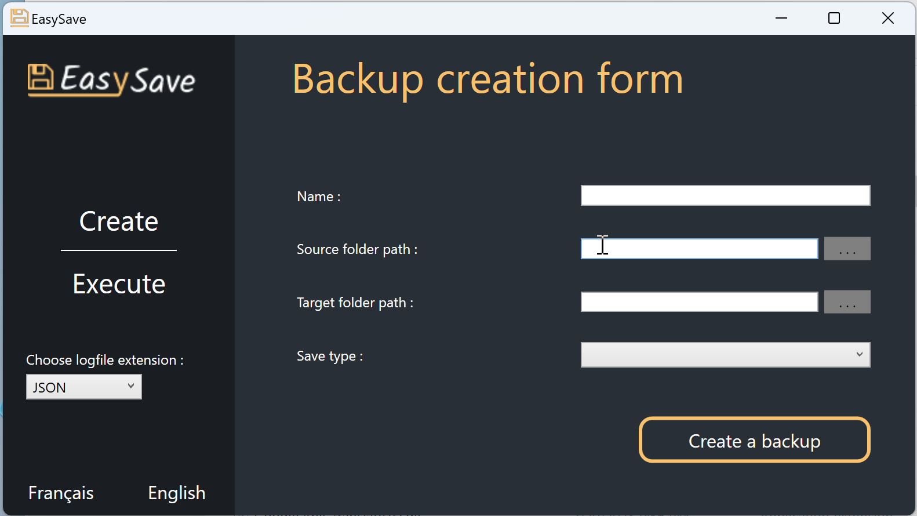Switch to the Execute section

pyautogui.click(x=119, y=284)
